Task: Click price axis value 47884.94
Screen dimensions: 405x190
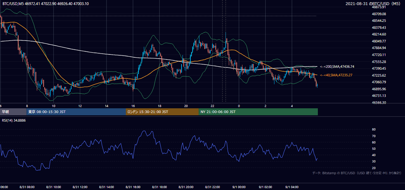Action: [379, 48]
